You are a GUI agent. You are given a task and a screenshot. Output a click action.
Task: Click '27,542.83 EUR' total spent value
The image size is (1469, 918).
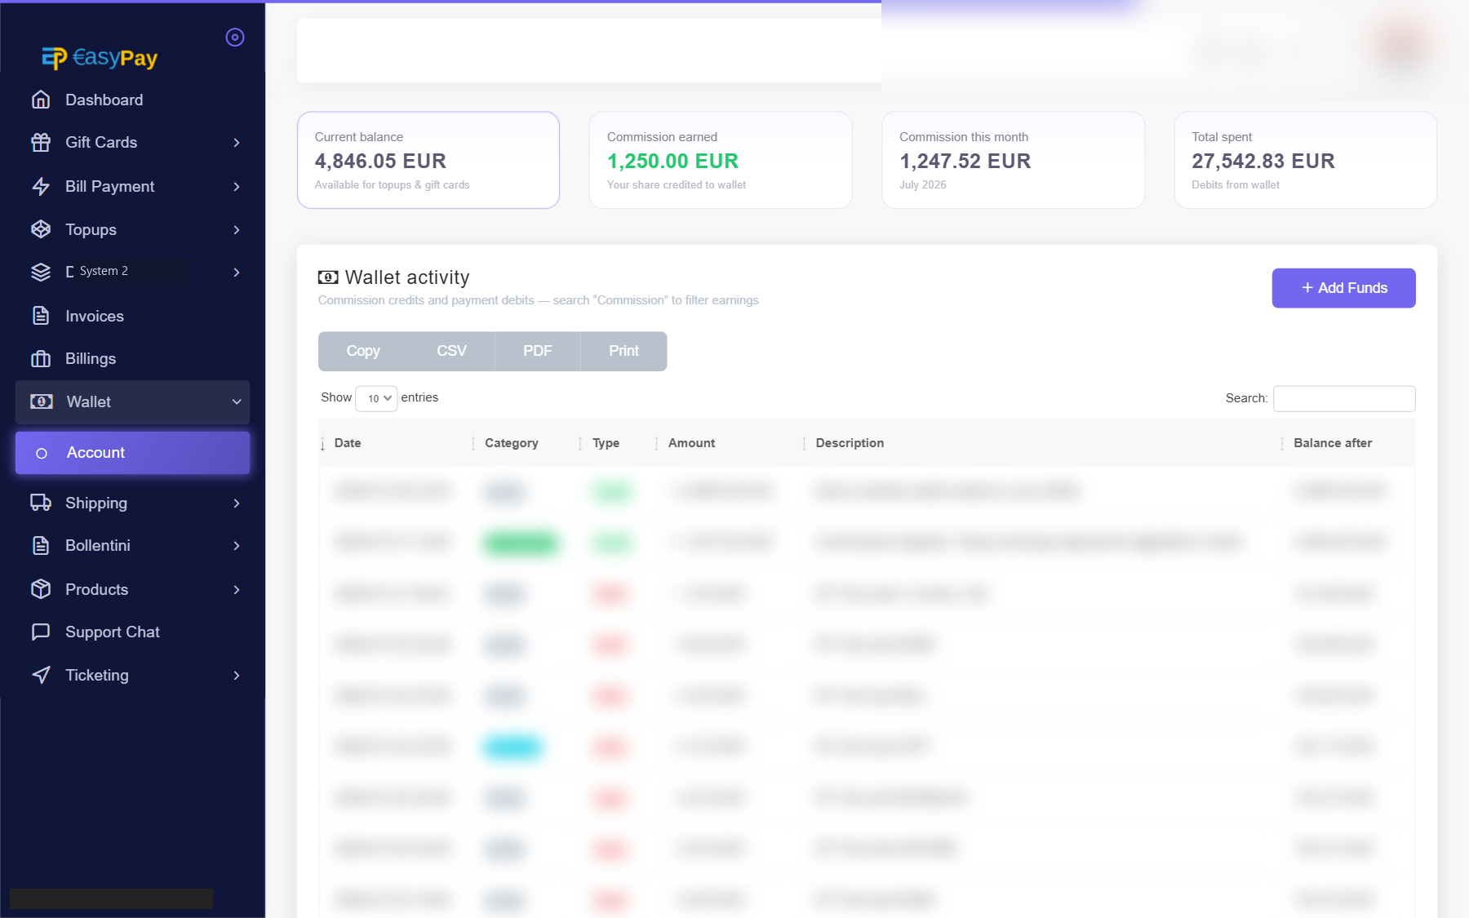[1263, 161]
